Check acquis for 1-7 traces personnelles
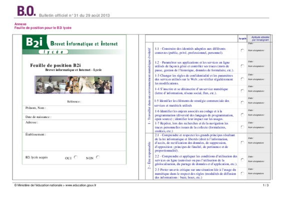 (242, 127)
